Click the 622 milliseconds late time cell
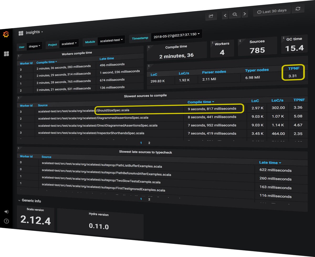Viewport: 315px width, 257px height. click(276, 170)
